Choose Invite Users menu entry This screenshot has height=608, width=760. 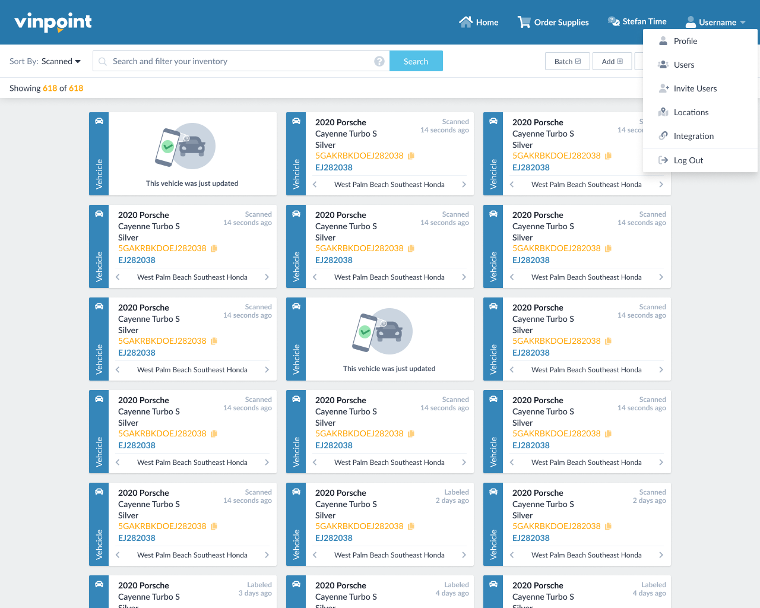(700, 88)
